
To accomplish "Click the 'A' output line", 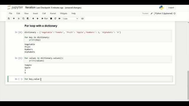I will [25, 73].
